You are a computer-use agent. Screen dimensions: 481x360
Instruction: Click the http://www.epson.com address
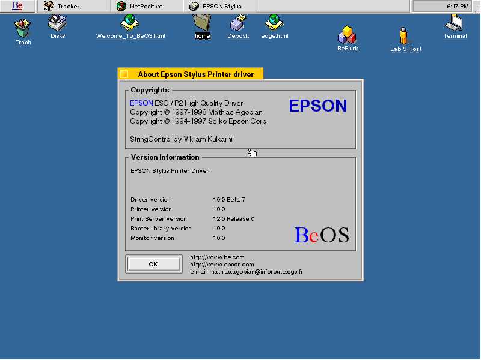click(222, 264)
